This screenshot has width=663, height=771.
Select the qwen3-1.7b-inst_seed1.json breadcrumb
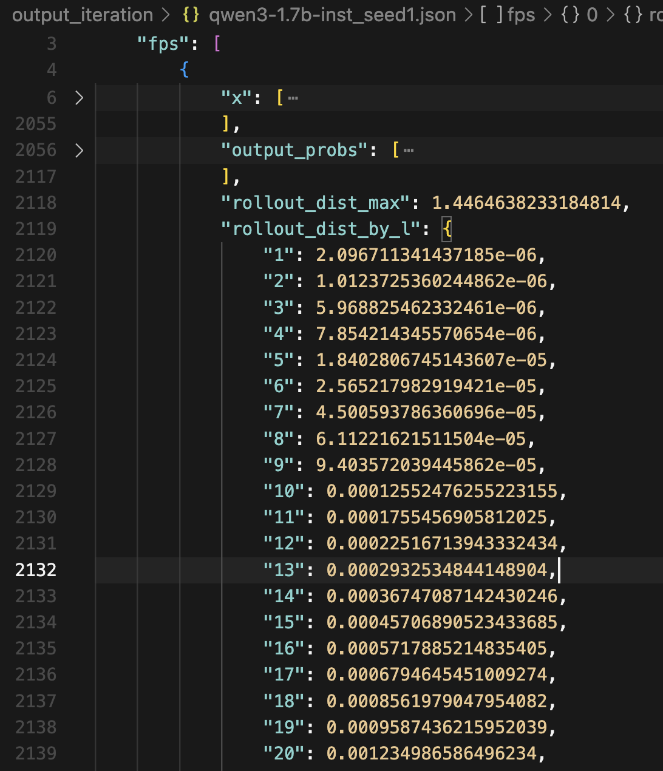click(332, 15)
